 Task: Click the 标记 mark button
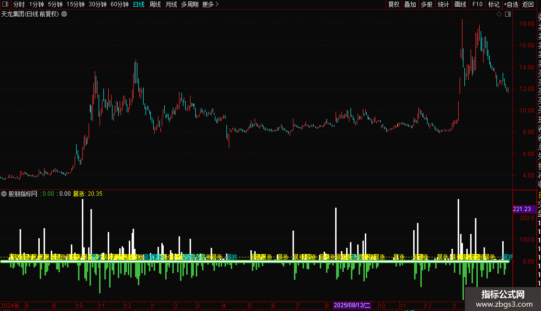494,4
